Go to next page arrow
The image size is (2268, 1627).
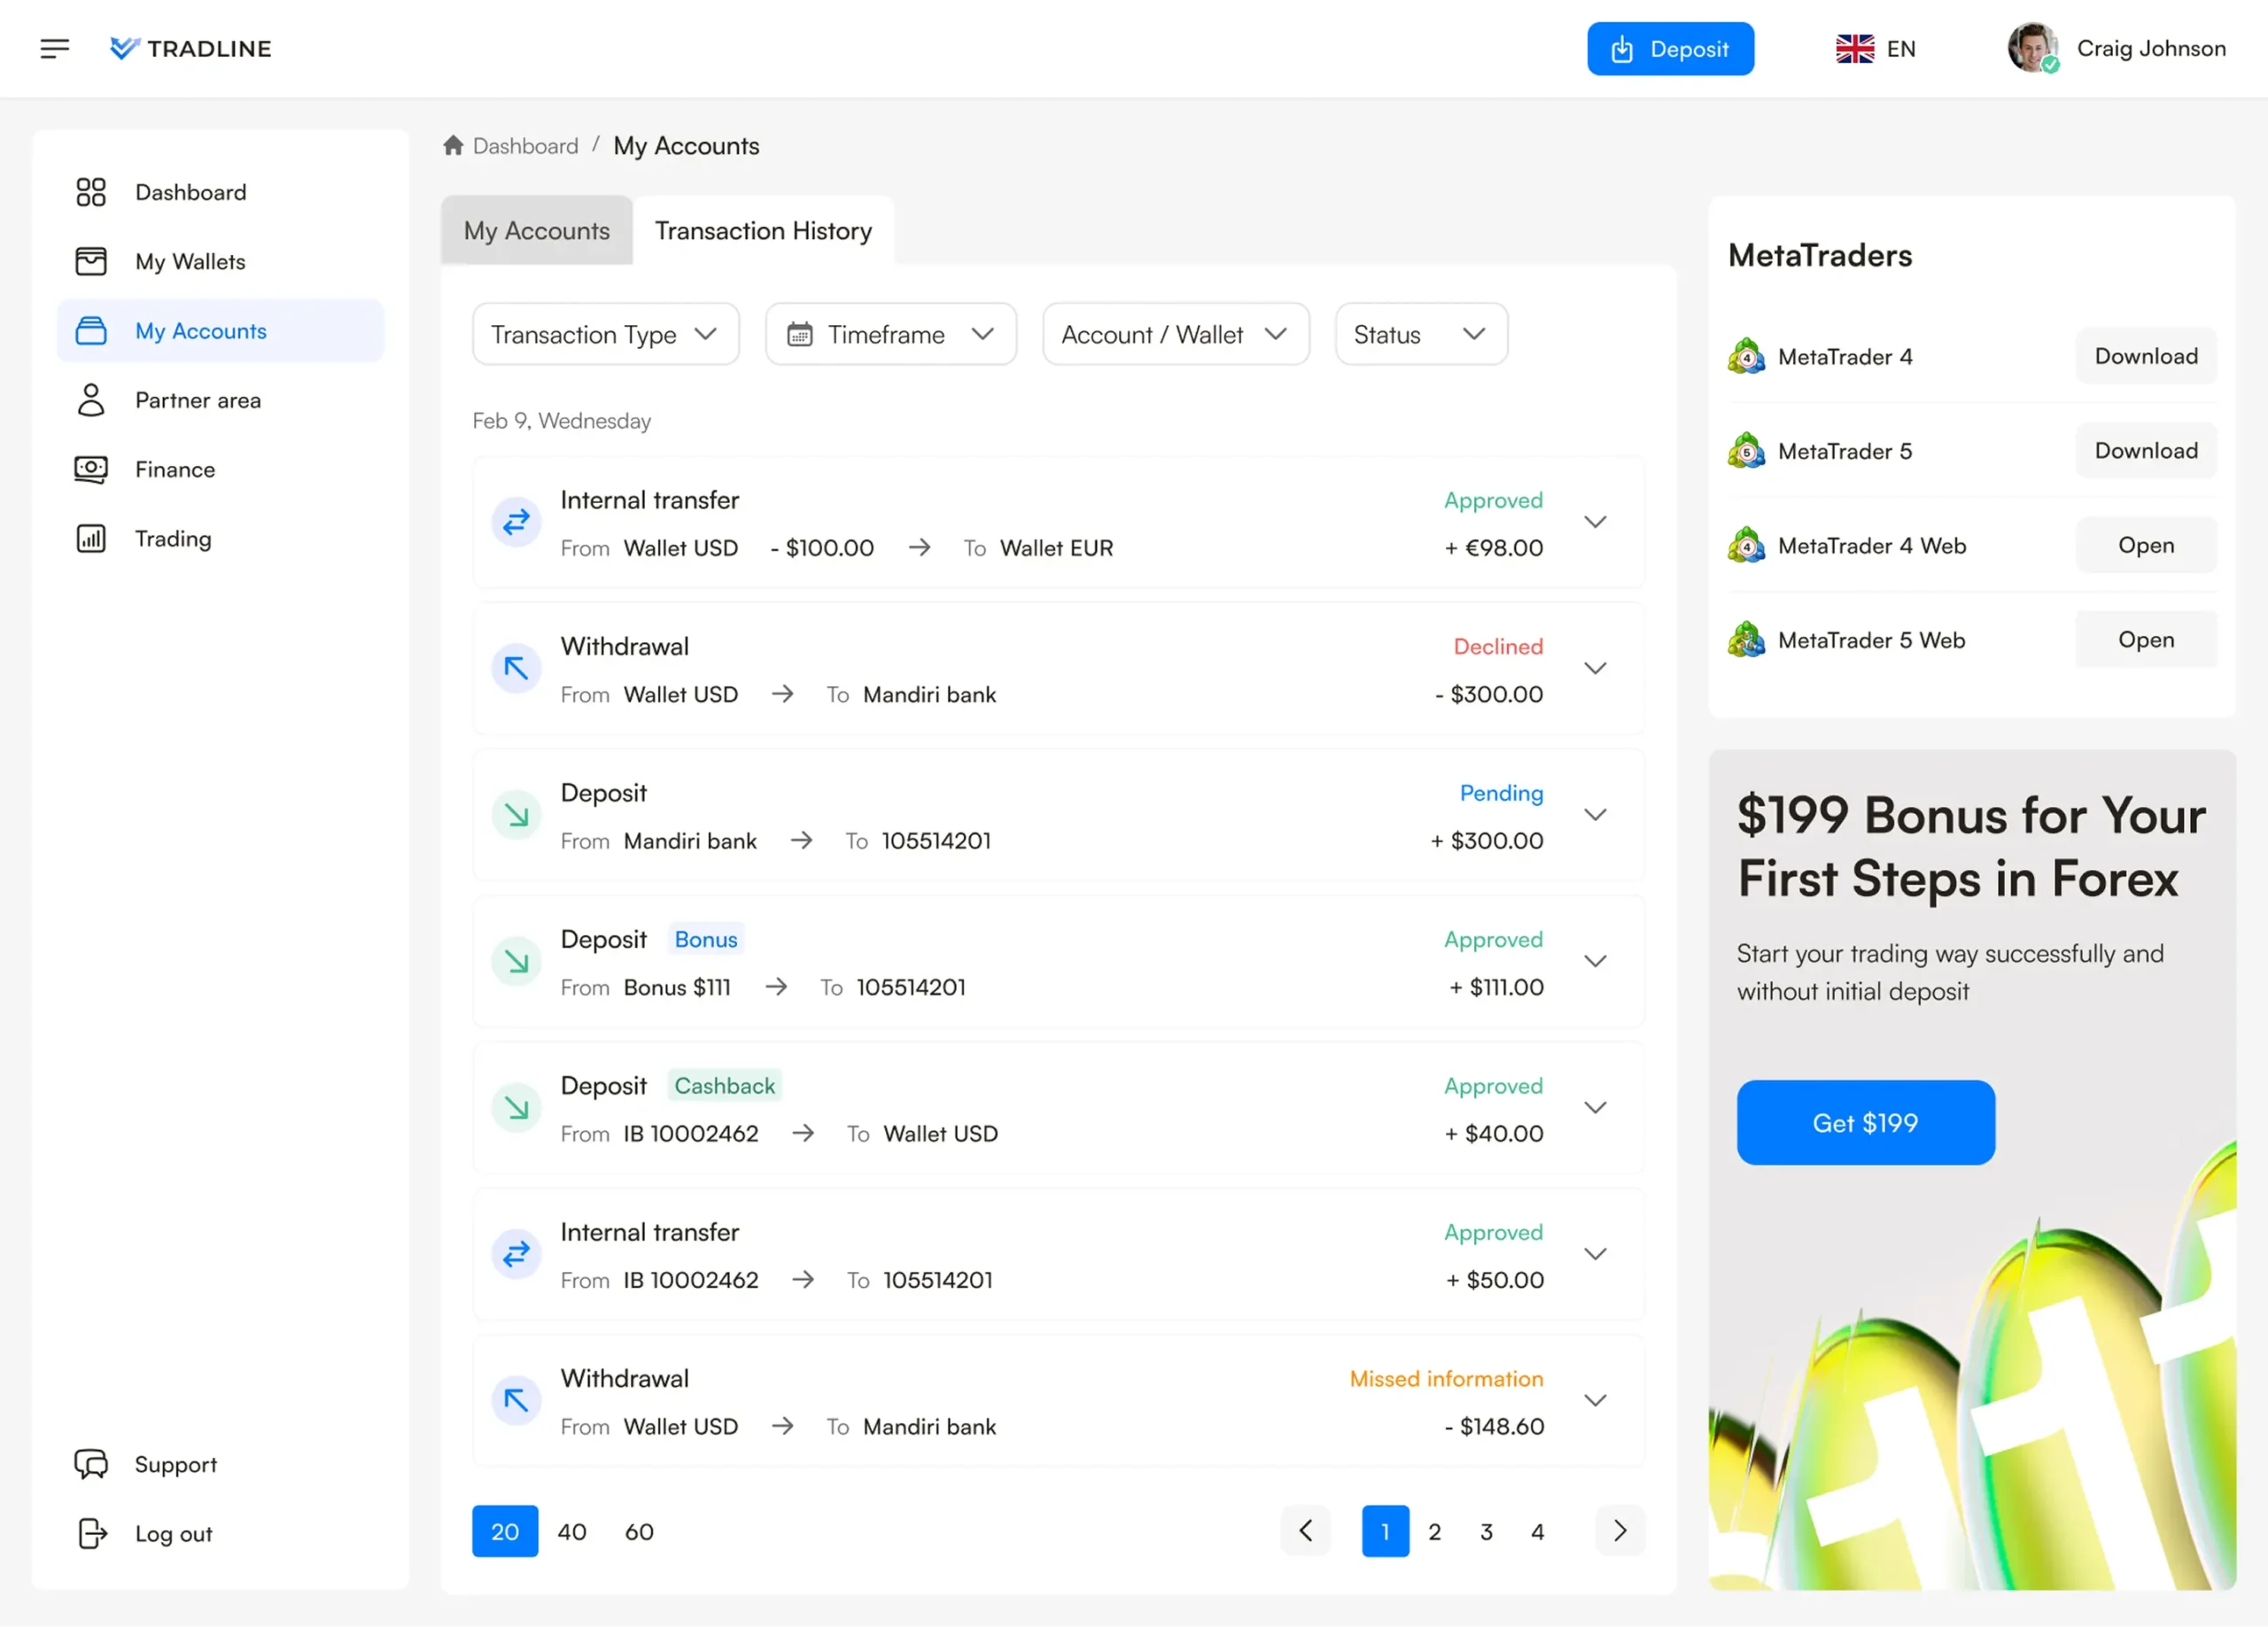click(1620, 1531)
